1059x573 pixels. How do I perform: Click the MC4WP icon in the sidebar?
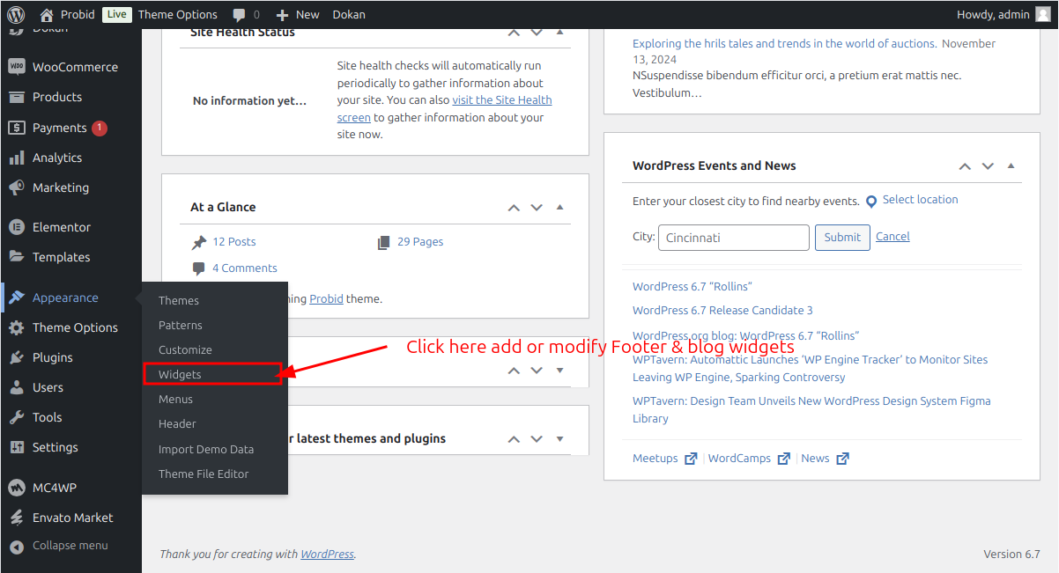16,488
